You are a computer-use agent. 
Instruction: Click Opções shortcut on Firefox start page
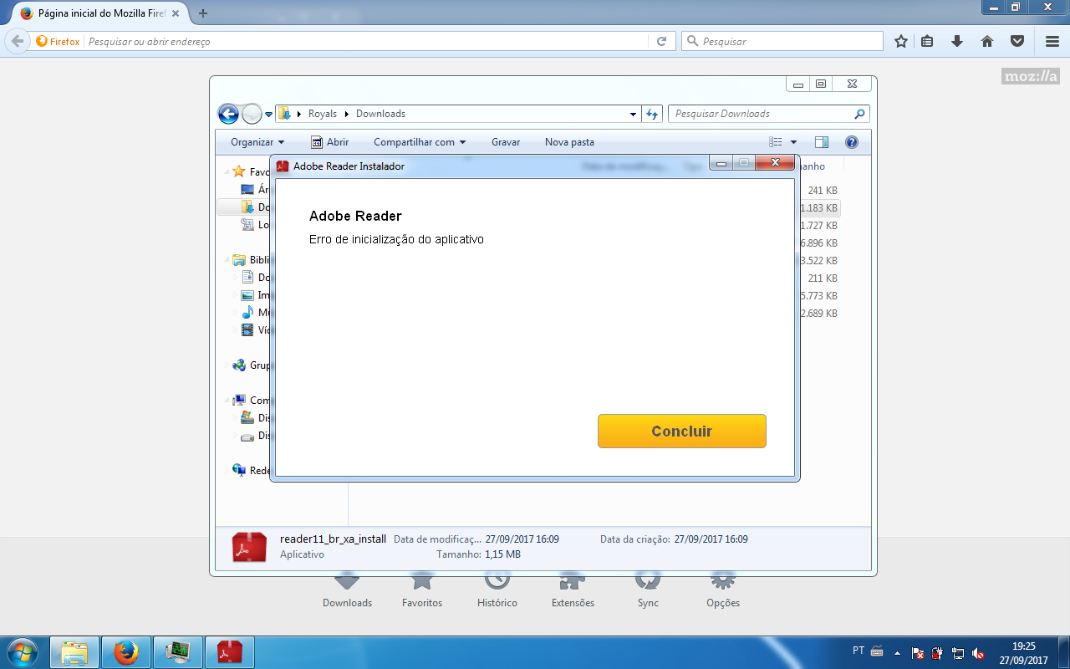[723, 591]
